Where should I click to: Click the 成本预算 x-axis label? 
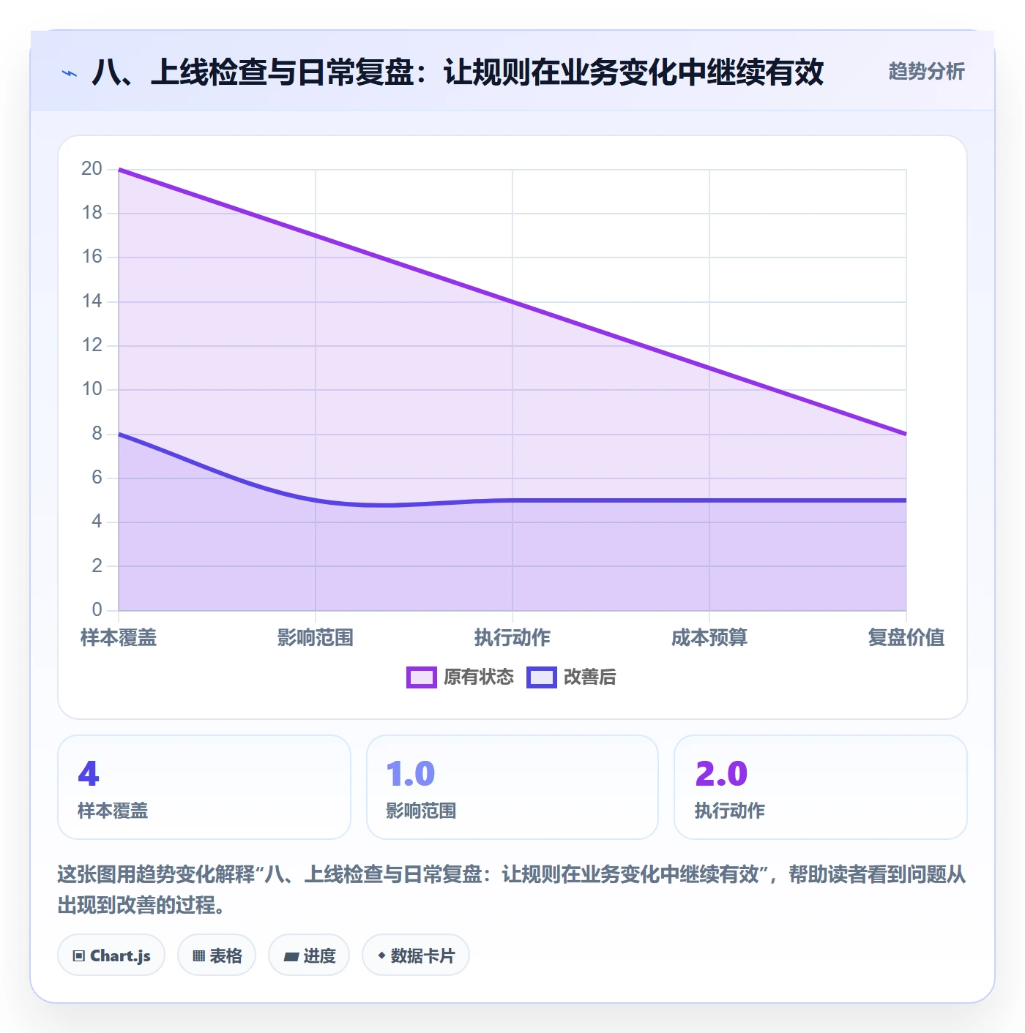click(709, 638)
